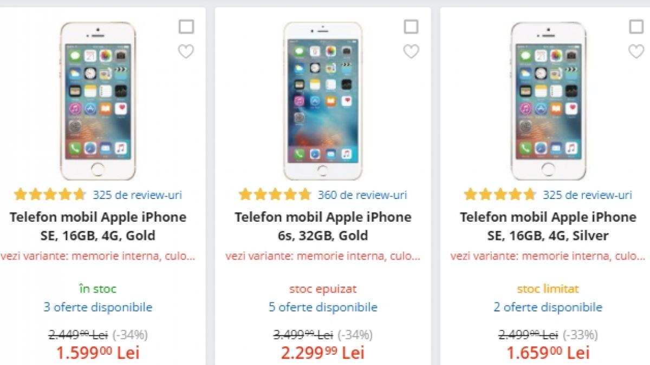Open 325 reviews for iPhone SE Gold
Screen dimensions: 650x365
click(x=137, y=195)
